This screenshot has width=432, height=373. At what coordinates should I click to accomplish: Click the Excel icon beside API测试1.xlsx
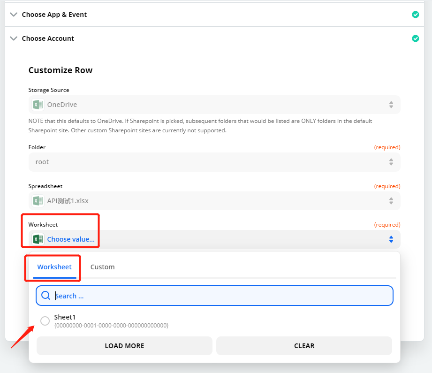click(x=38, y=201)
